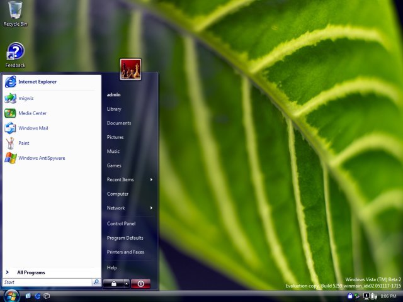Click the Start search input field
The height and width of the screenshot is (302, 403).
47,282
